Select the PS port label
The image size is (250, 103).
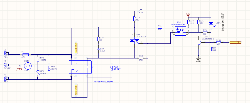tap(235, 42)
